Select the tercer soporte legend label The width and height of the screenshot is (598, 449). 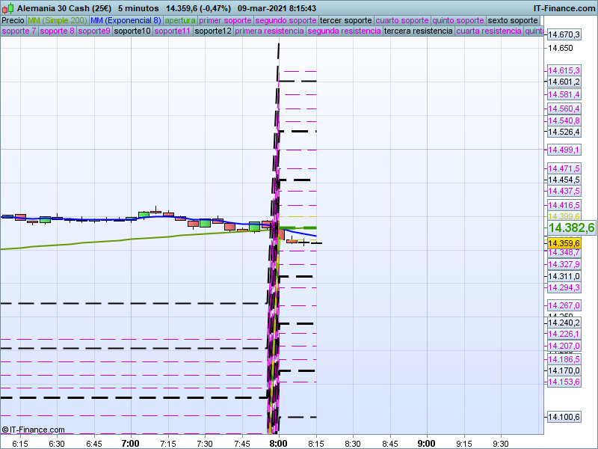click(345, 20)
